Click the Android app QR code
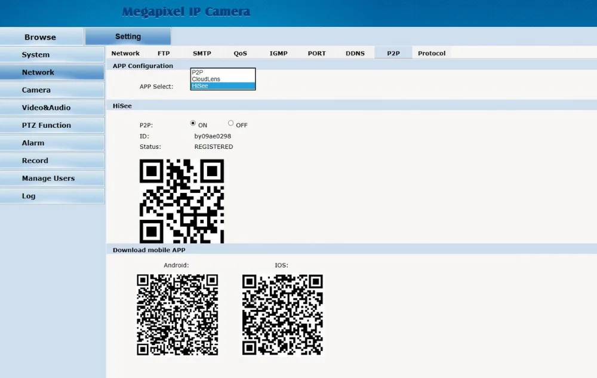Image resolution: width=597 pixels, height=378 pixels. coord(177,315)
